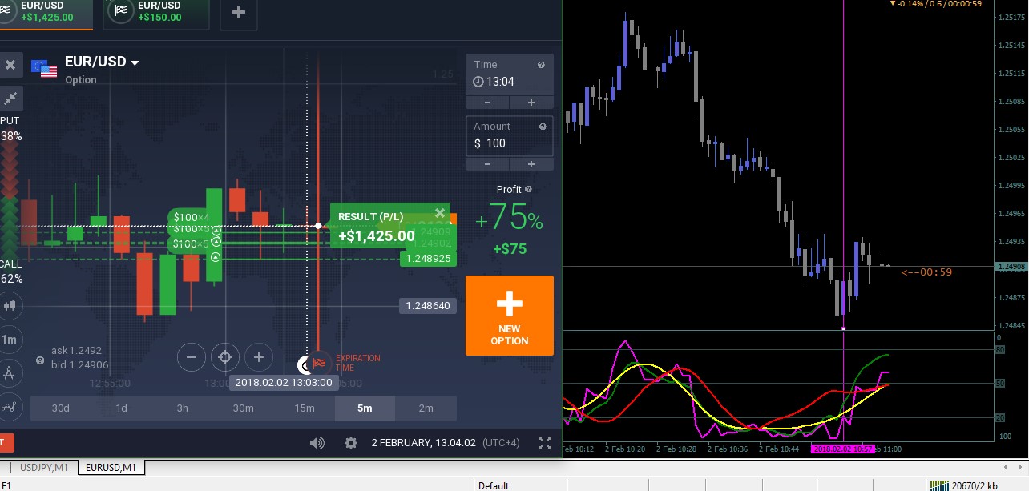Click the 2018.02.02 13:03:00 time tooltip
Screen dimensions: 1029x491
click(x=284, y=383)
